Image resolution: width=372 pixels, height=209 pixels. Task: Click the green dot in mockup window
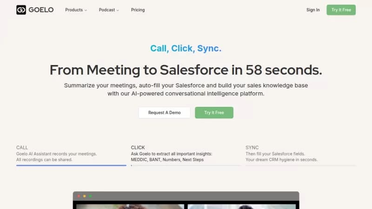click(x=90, y=196)
